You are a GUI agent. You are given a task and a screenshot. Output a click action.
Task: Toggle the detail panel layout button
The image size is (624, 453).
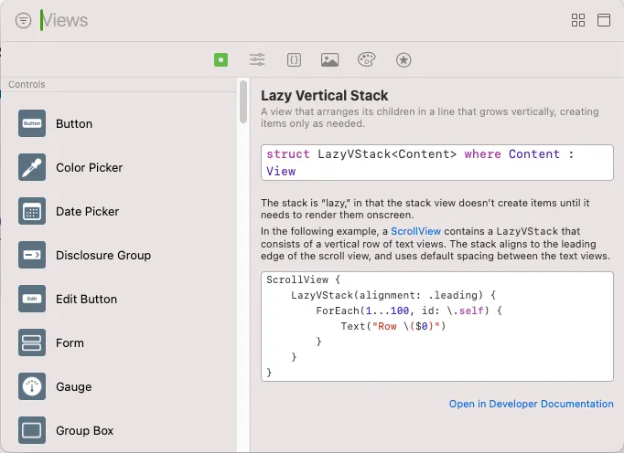603,20
